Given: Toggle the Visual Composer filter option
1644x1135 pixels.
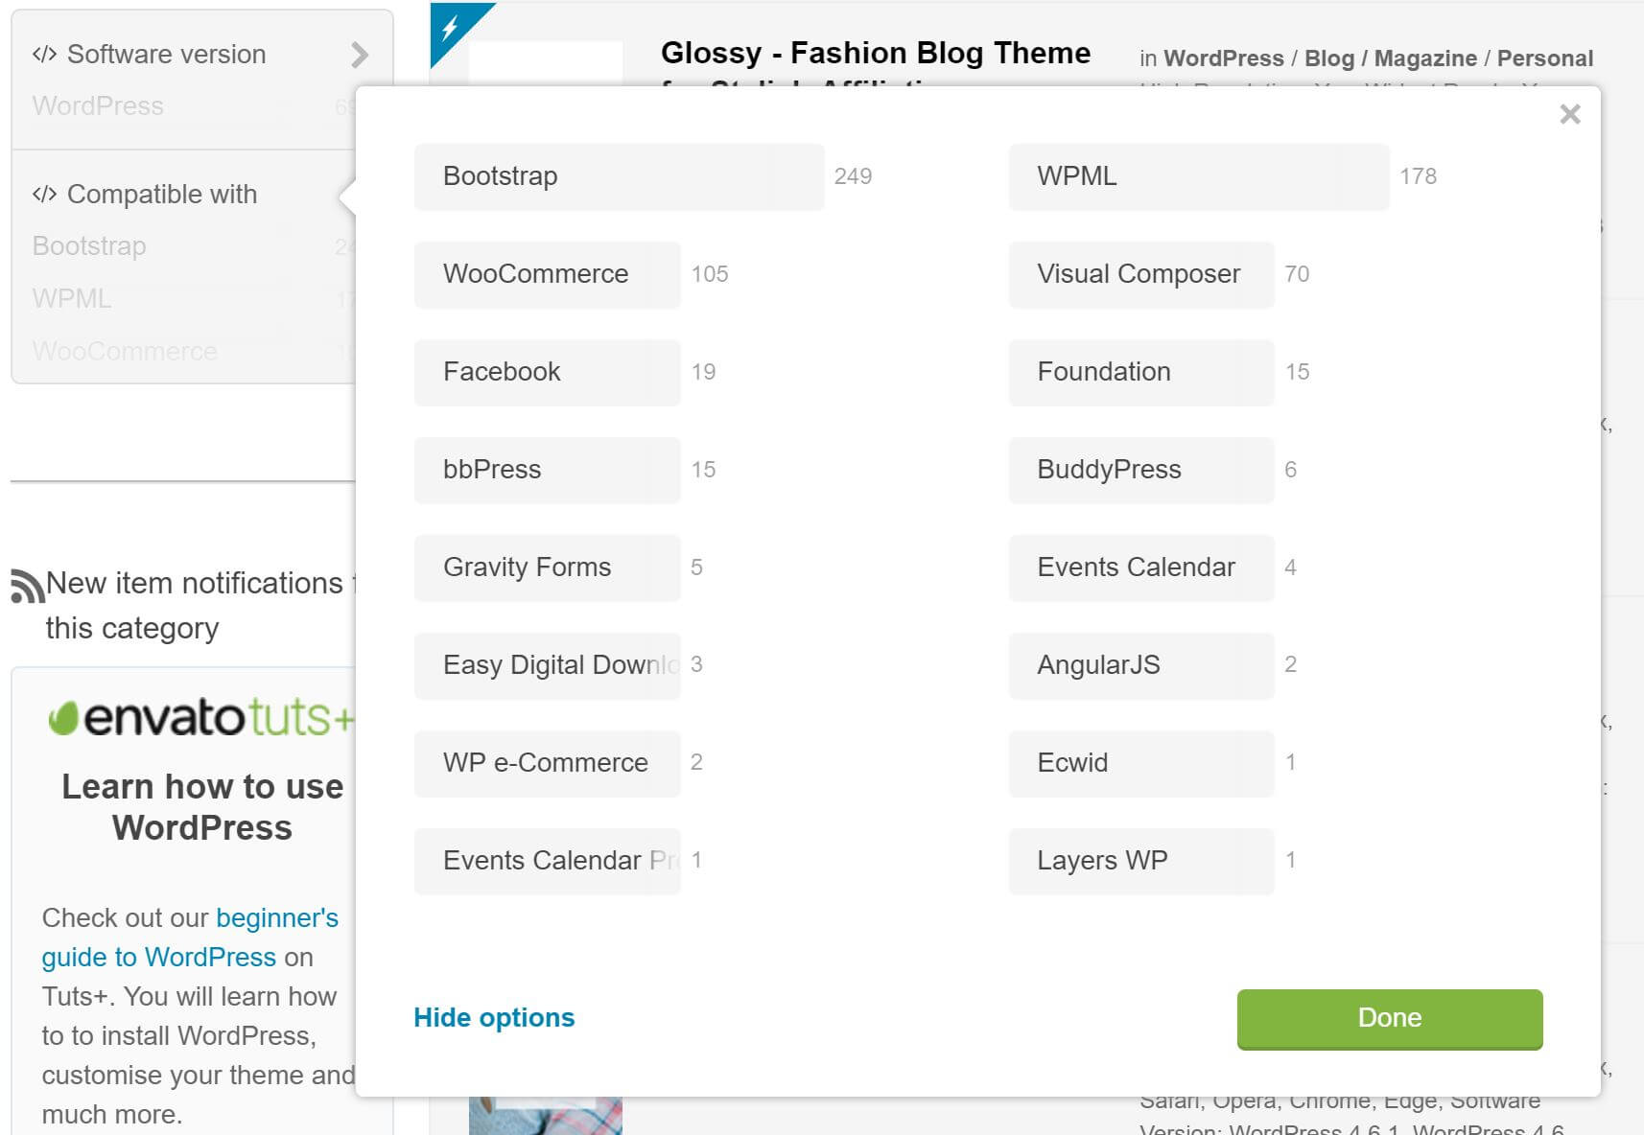Looking at the screenshot, I should pos(1140,274).
